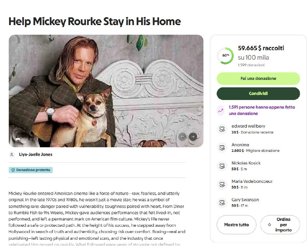Image resolution: width=307 pixels, height=246 pixels.
Task: Click the next image arrow on the photo
Action: tap(193, 136)
